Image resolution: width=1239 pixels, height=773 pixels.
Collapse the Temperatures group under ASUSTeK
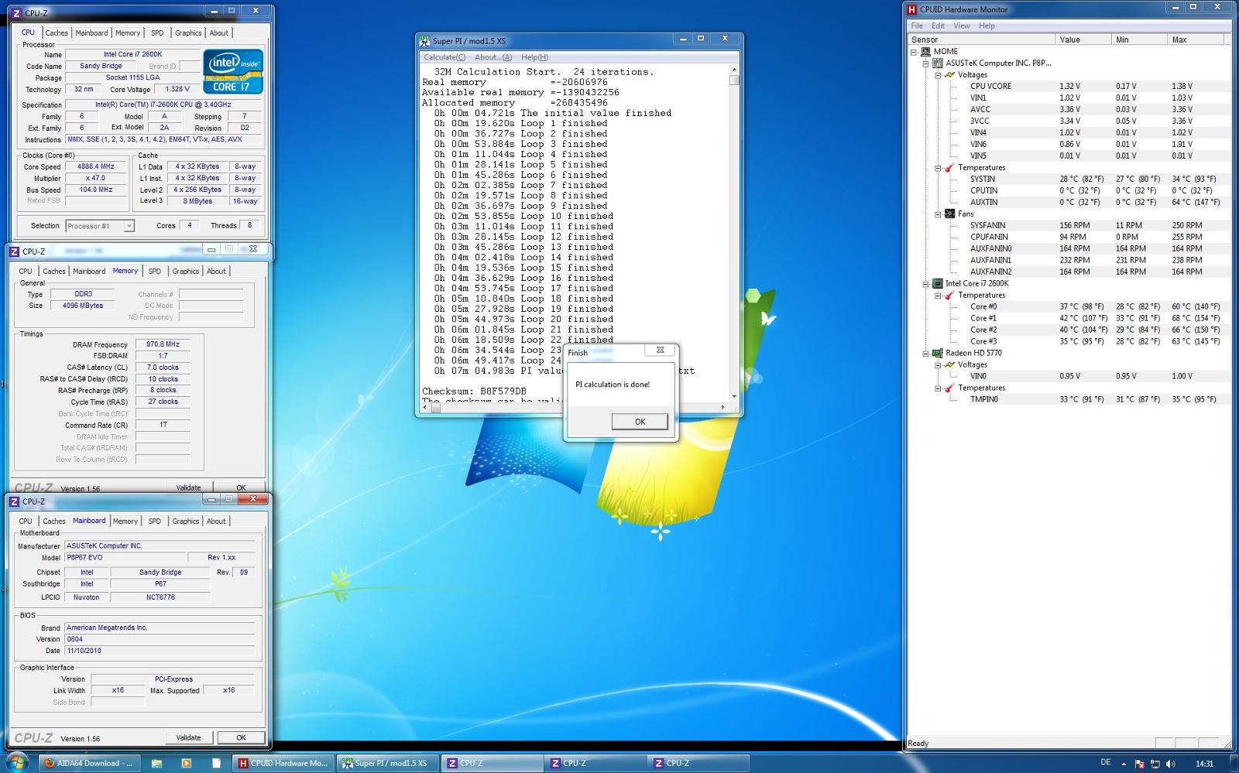[x=938, y=168]
